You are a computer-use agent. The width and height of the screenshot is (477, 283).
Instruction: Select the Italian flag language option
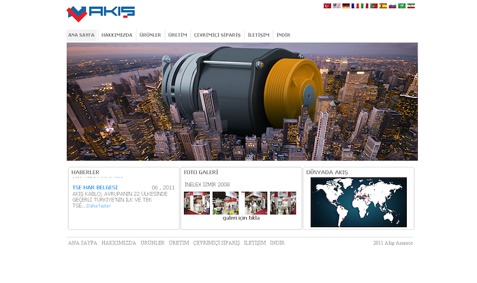[x=365, y=5]
